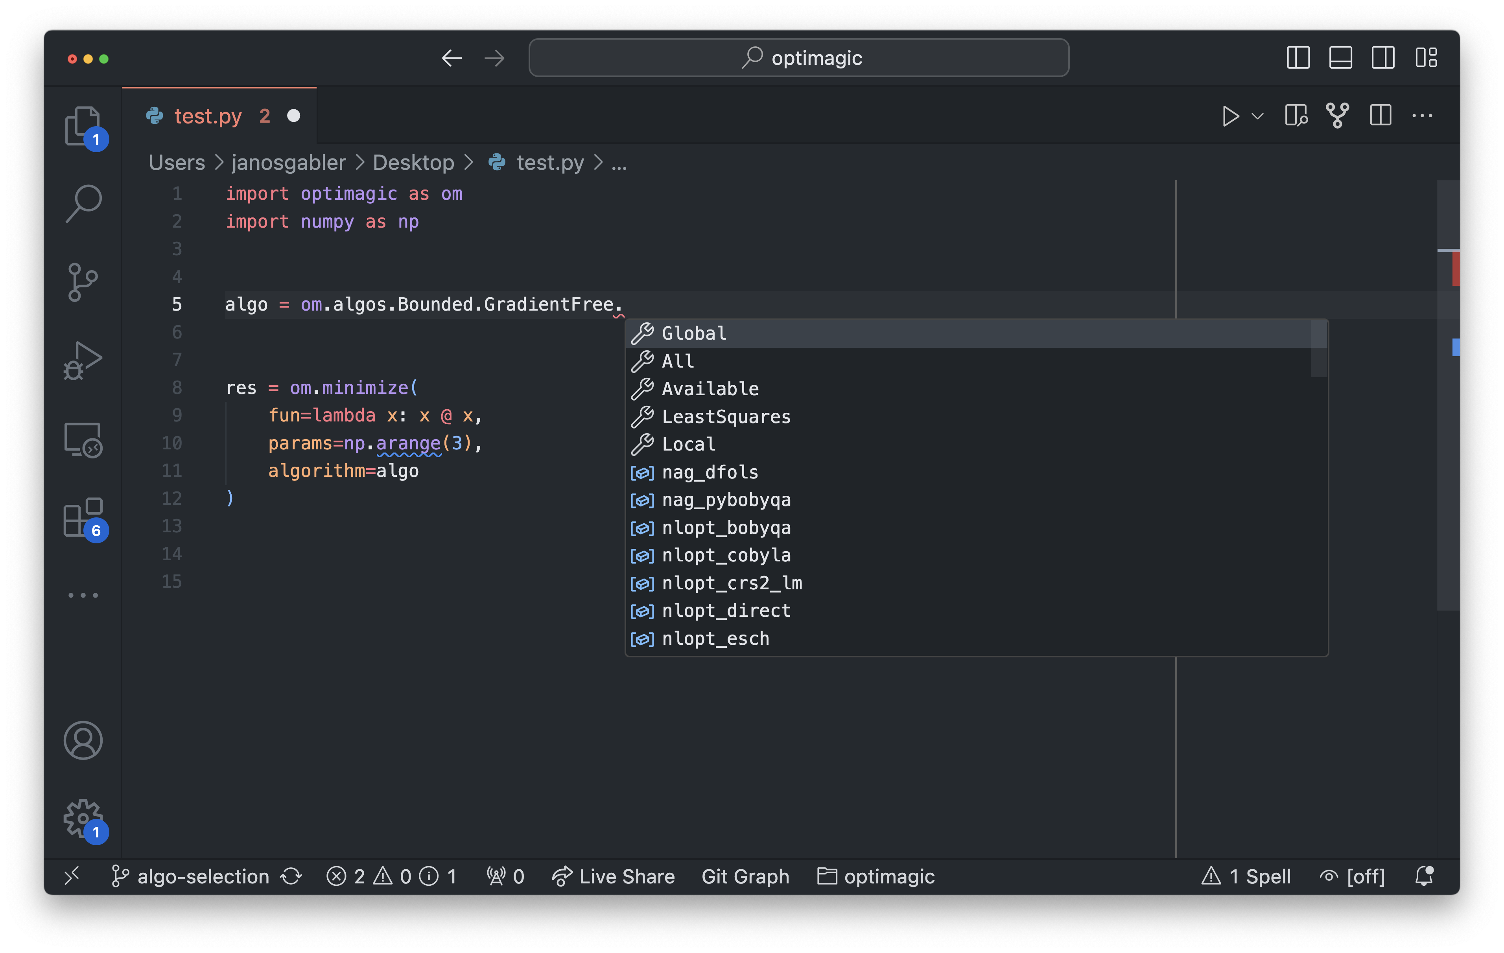Select the test.py editor tab

click(219, 116)
